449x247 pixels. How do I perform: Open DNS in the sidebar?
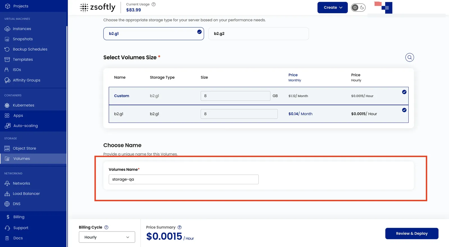[17, 204]
